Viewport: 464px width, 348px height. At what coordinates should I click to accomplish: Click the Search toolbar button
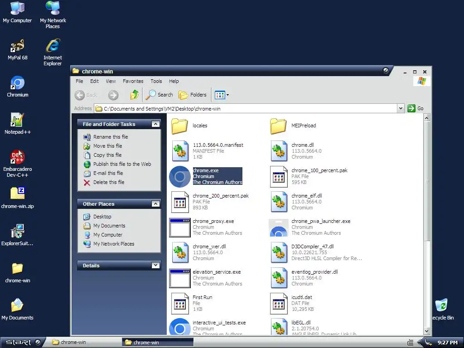(x=159, y=95)
